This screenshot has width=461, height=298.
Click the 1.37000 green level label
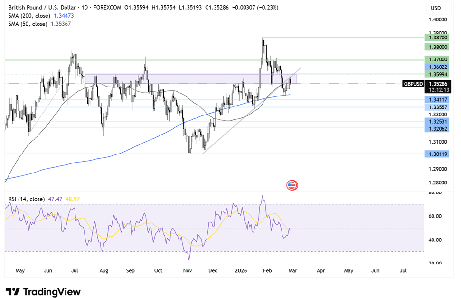[x=437, y=59]
